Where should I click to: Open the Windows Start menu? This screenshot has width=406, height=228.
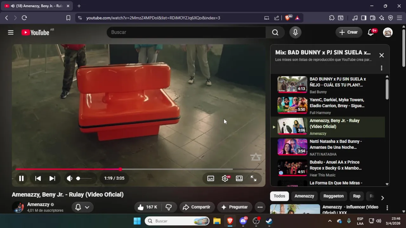click(137, 221)
